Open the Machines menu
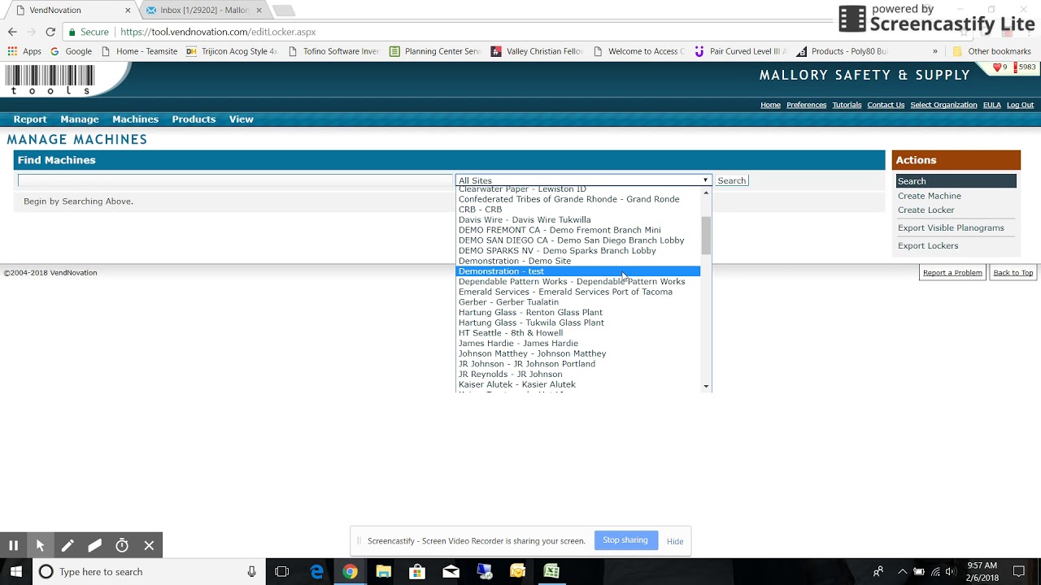Screen dimensions: 1041x585 pyautogui.click(x=135, y=119)
